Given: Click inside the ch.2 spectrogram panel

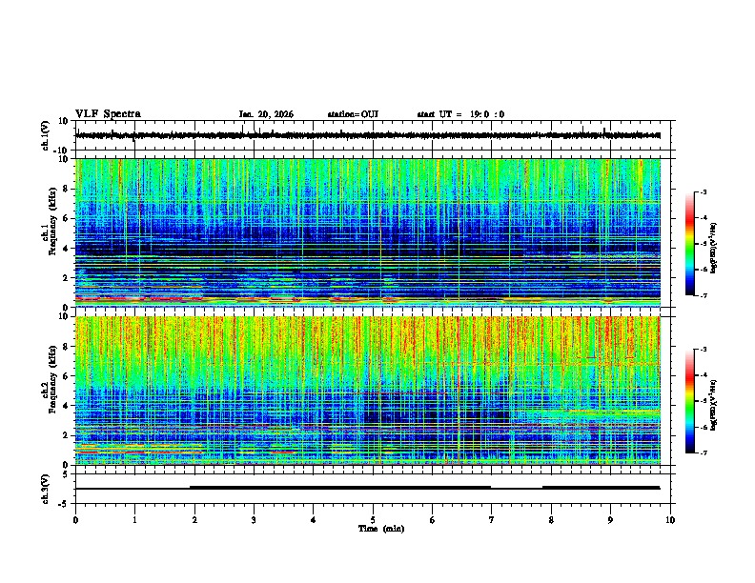Looking at the screenshot, I should [x=368, y=391].
